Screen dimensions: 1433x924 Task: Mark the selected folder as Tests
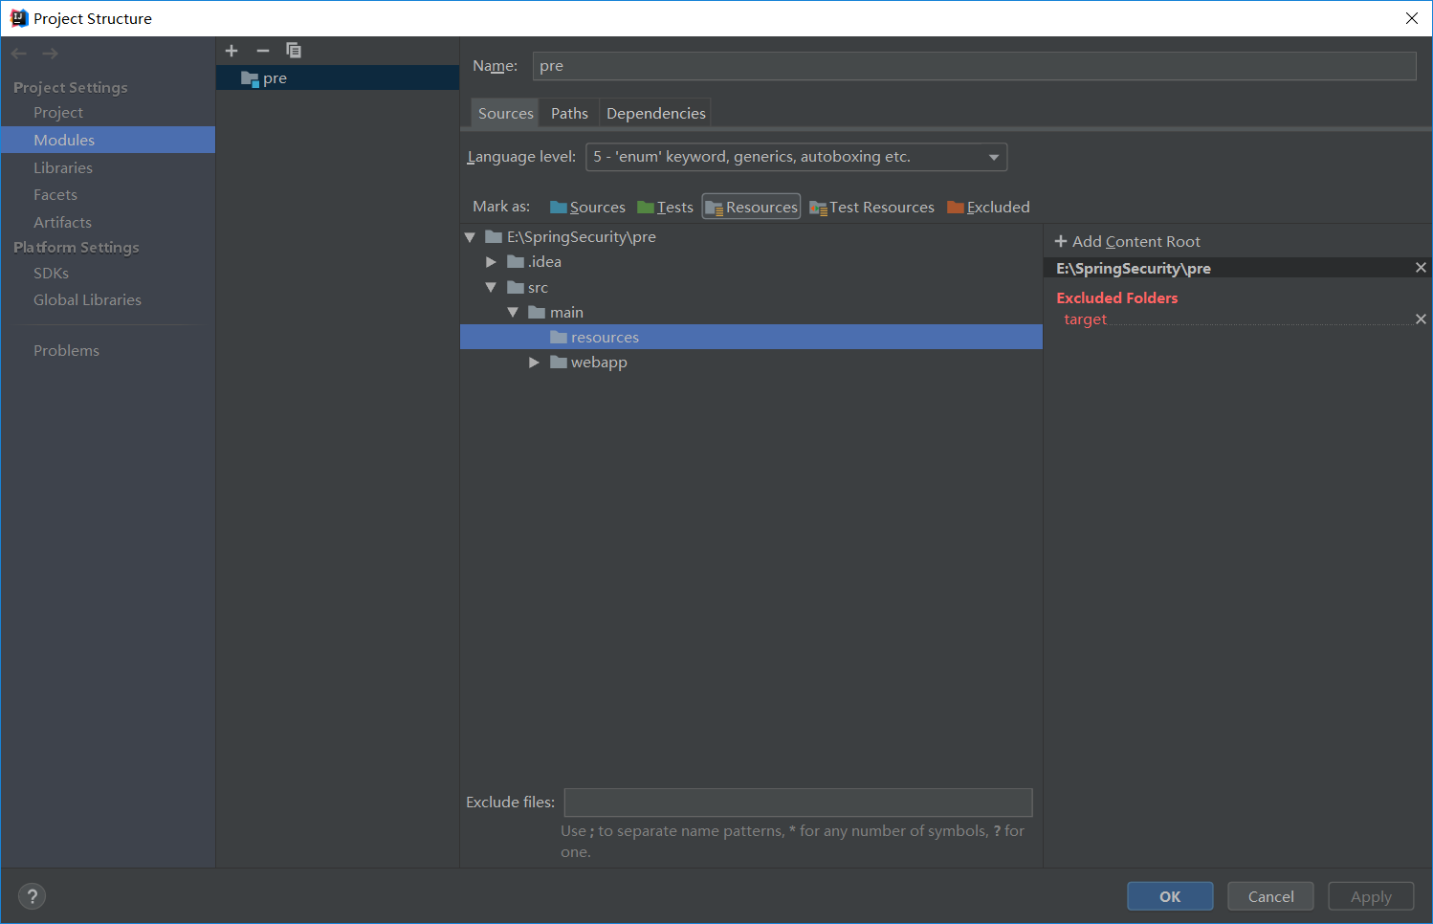[x=665, y=207]
